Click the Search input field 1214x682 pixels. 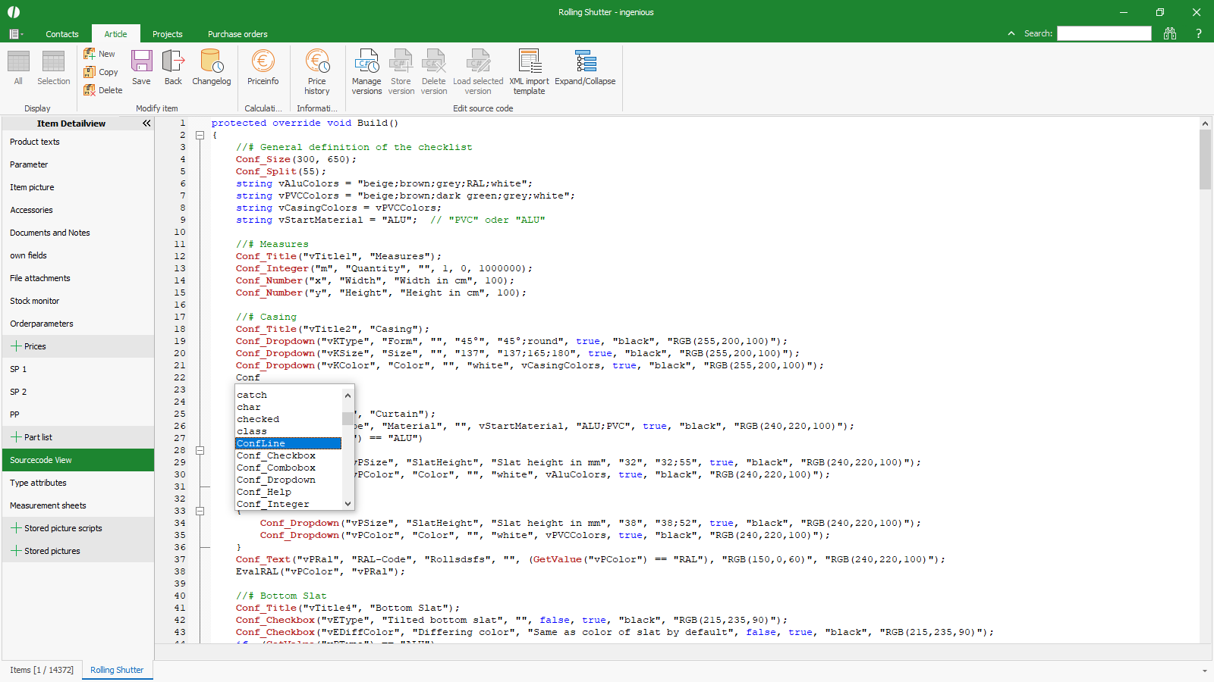[1103, 33]
